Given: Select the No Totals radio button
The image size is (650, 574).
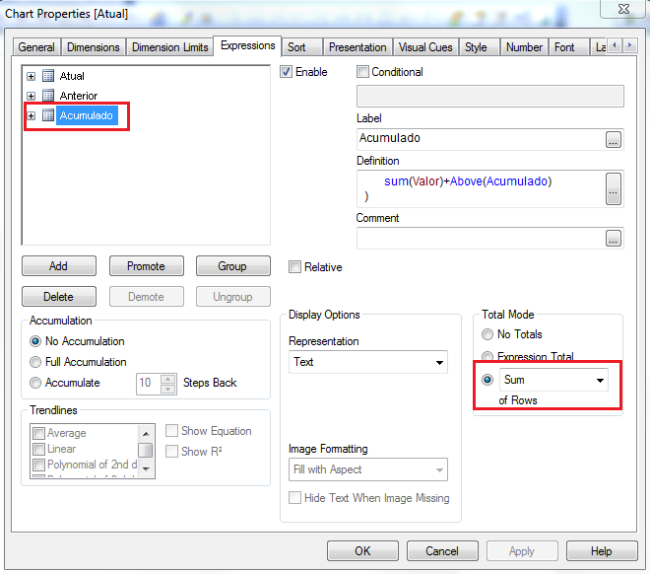Looking at the screenshot, I should (x=487, y=334).
